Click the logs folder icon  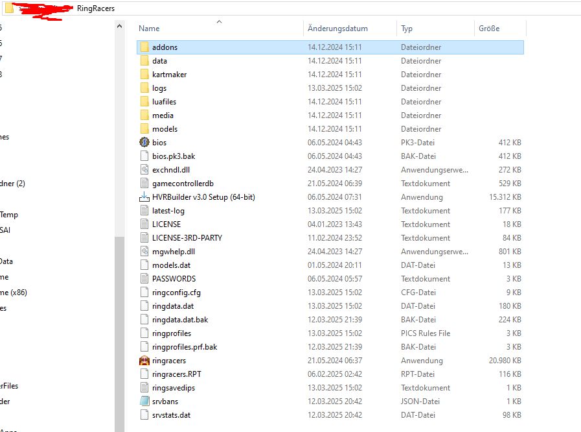click(x=144, y=88)
